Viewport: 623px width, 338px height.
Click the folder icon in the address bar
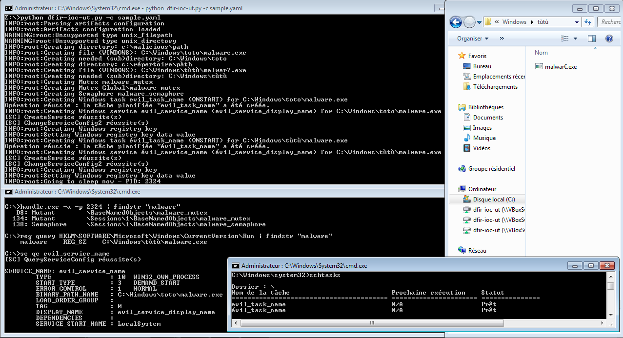tap(487, 22)
